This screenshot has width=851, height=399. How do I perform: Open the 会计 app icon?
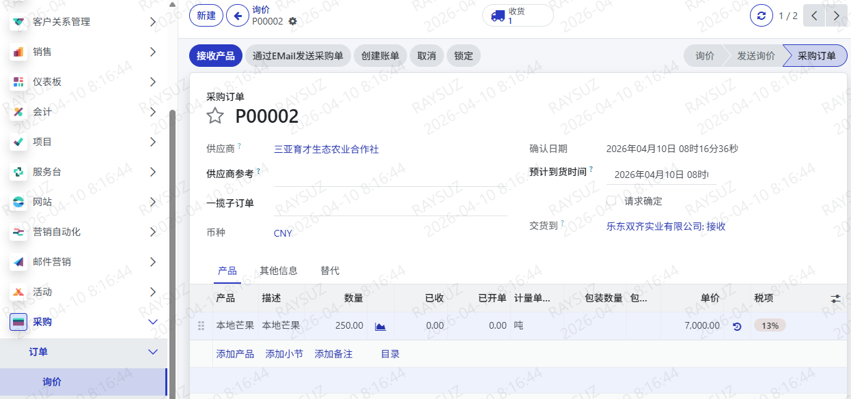(x=18, y=112)
